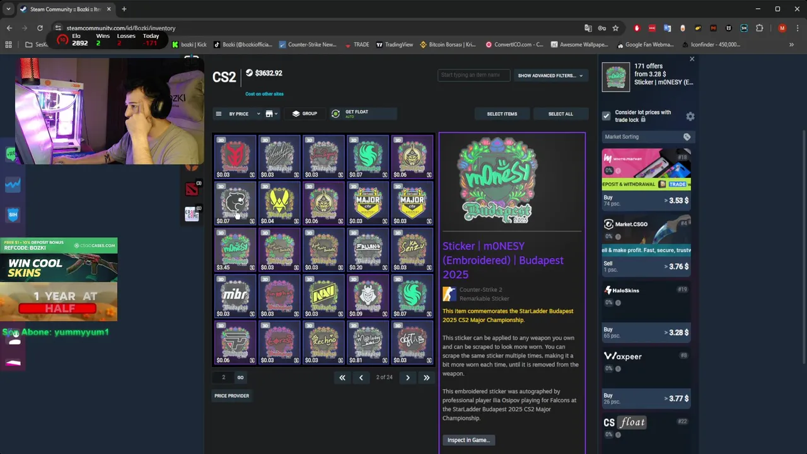This screenshot has height=454, width=807.
Task: Select the NAVI sticker priced $0.03
Action: pyautogui.click(x=323, y=296)
